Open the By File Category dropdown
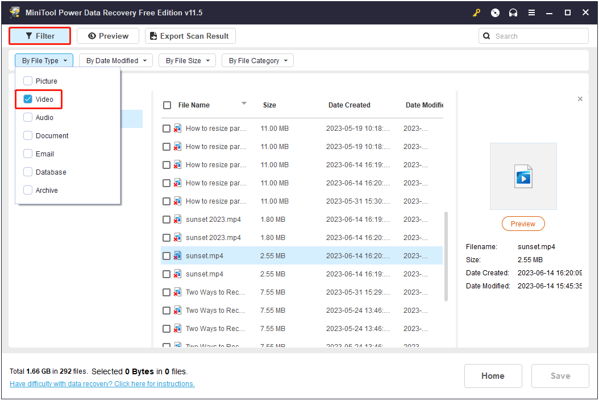 click(257, 60)
